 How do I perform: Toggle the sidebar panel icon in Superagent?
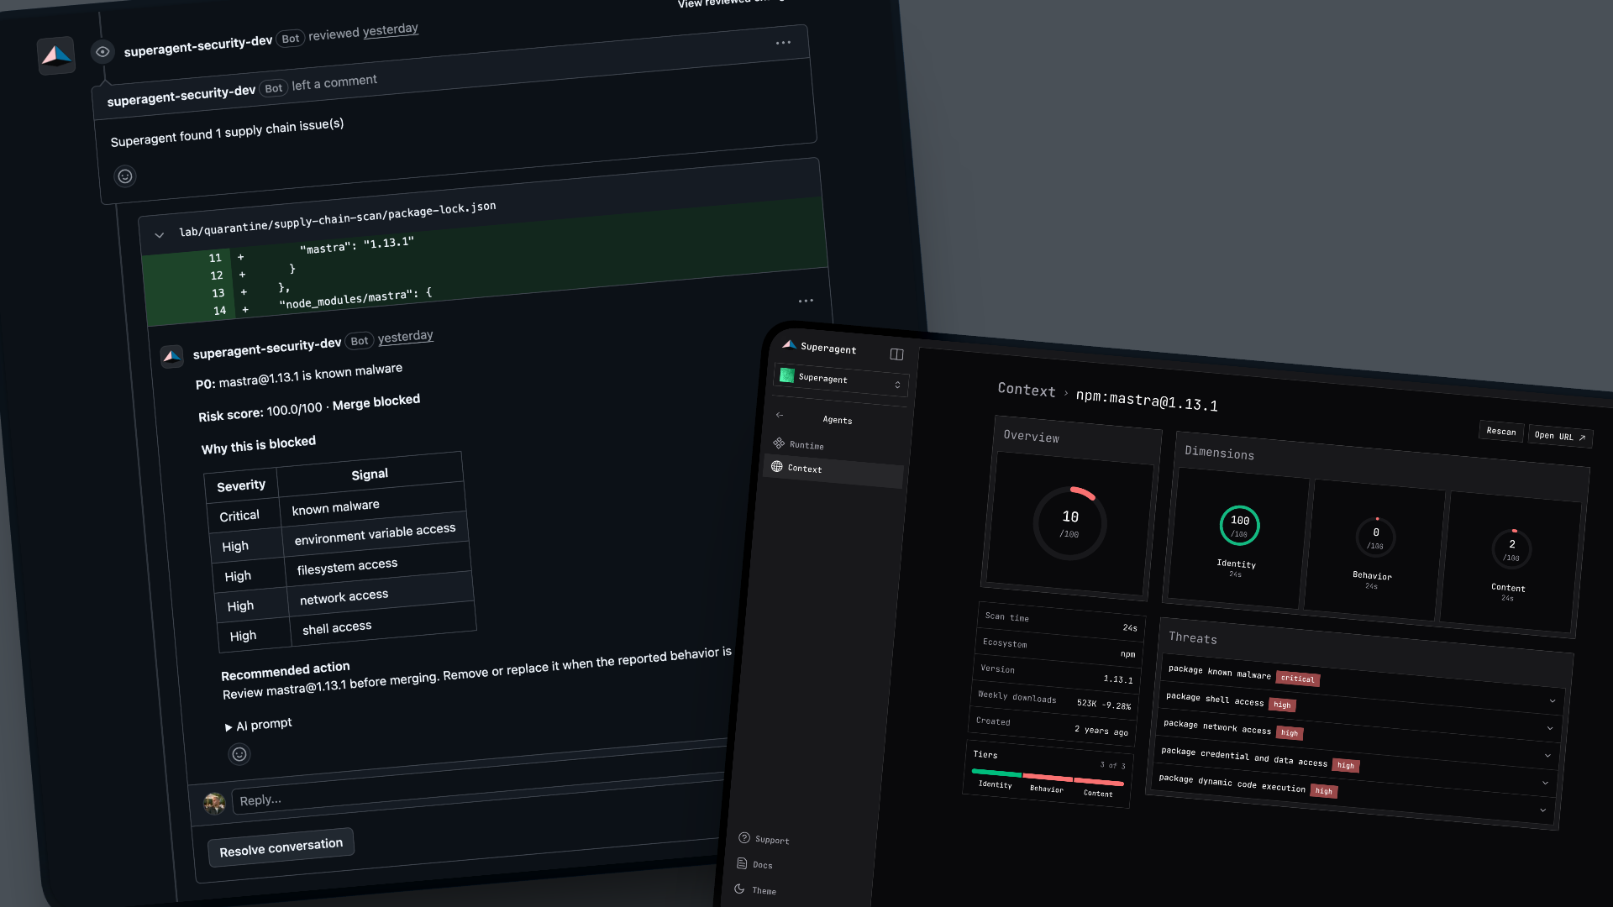(x=896, y=354)
